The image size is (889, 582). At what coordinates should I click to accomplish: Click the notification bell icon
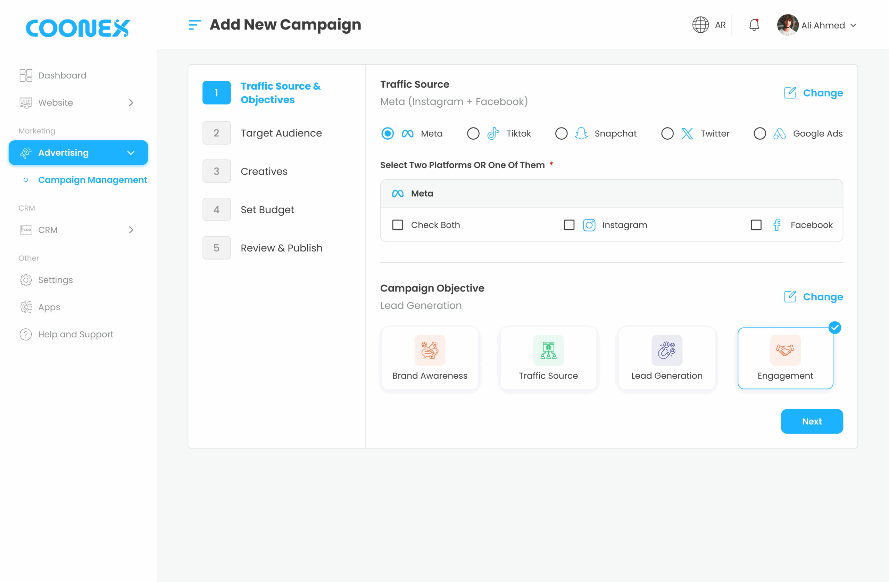click(x=754, y=25)
